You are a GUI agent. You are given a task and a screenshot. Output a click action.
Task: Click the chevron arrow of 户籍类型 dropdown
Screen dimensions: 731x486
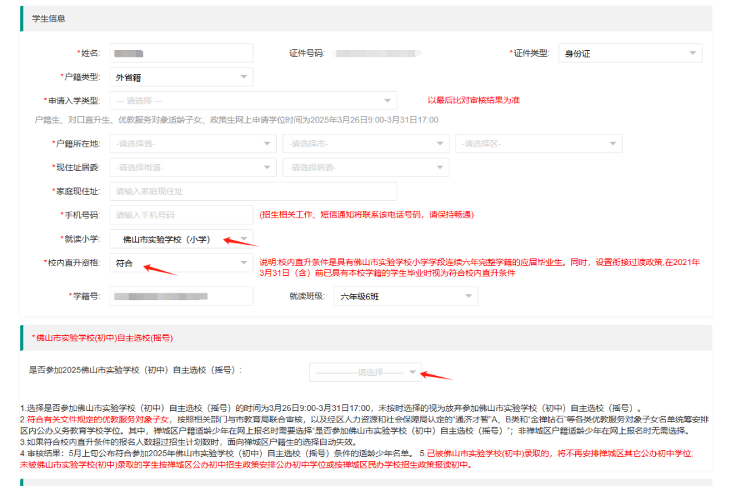point(244,77)
